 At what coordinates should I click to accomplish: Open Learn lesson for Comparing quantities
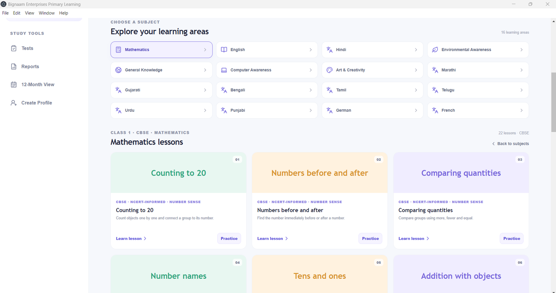[414, 238]
